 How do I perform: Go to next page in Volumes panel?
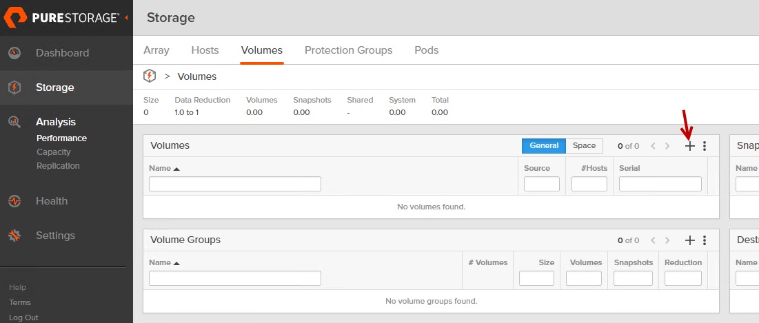tap(667, 146)
